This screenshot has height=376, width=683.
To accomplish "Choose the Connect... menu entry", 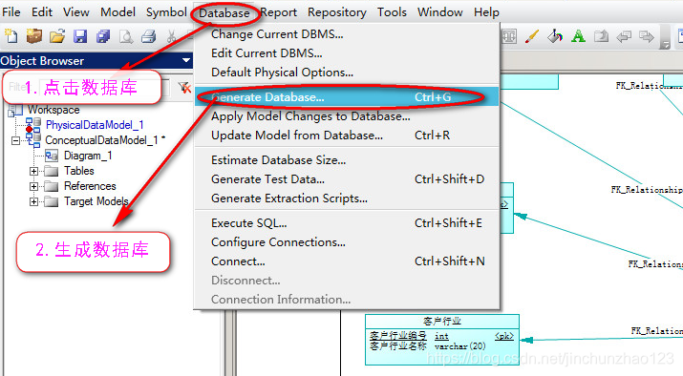I will 347,261.
